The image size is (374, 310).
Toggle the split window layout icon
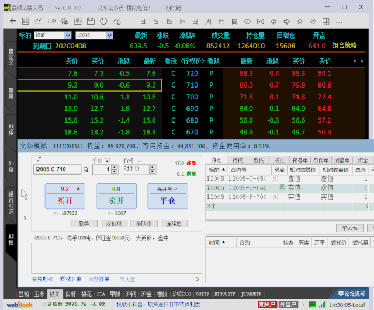point(326,22)
